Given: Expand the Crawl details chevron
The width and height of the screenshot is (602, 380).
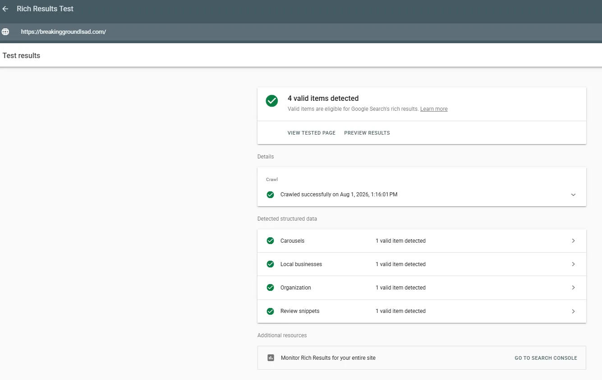Looking at the screenshot, I should coord(573,195).
